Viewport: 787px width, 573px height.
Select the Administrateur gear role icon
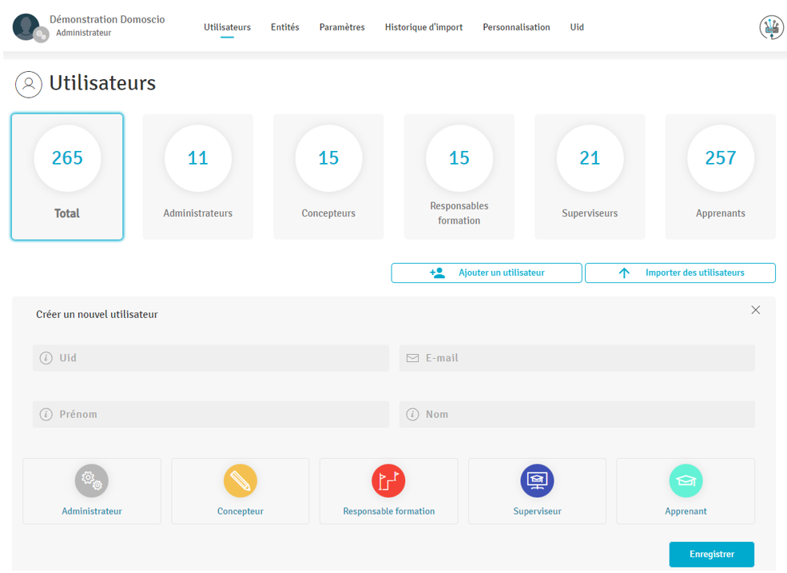92,481
